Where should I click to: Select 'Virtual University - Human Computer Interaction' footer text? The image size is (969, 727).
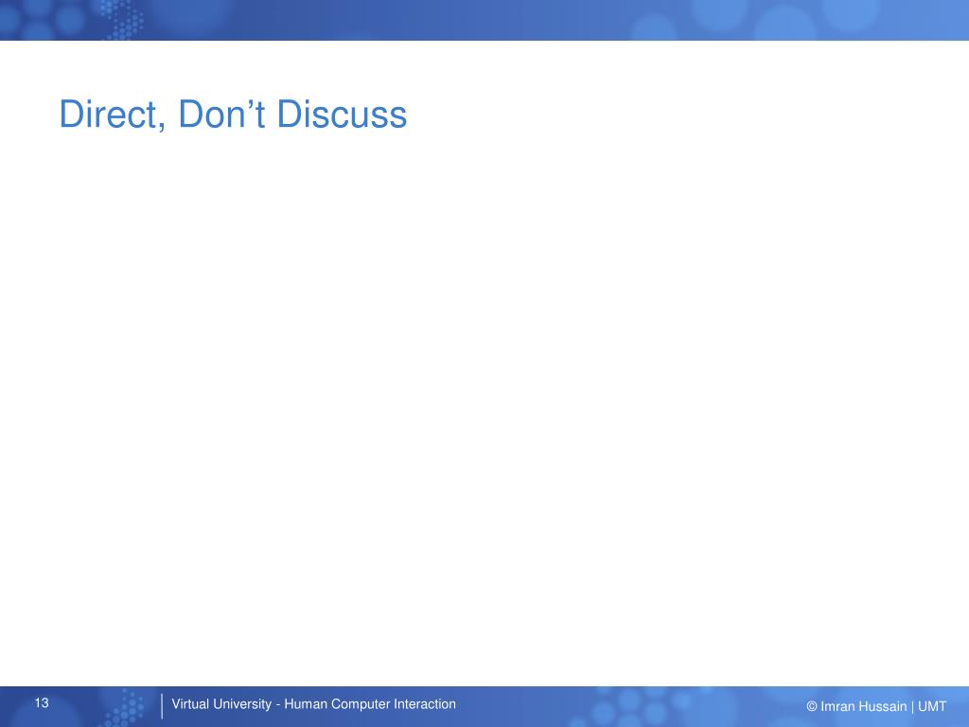coord(313,704)
